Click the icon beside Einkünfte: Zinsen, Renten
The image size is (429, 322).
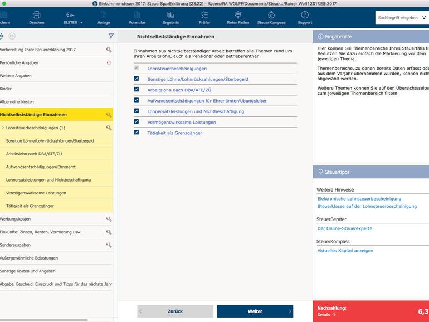pos(109,232)
